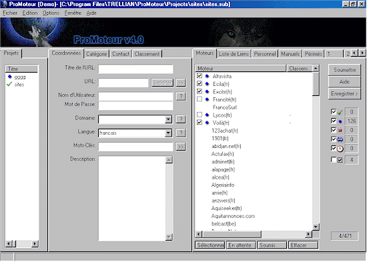
Task: Click the engine list vertical scrollbar thumb
Action: (x=316, y=84)
